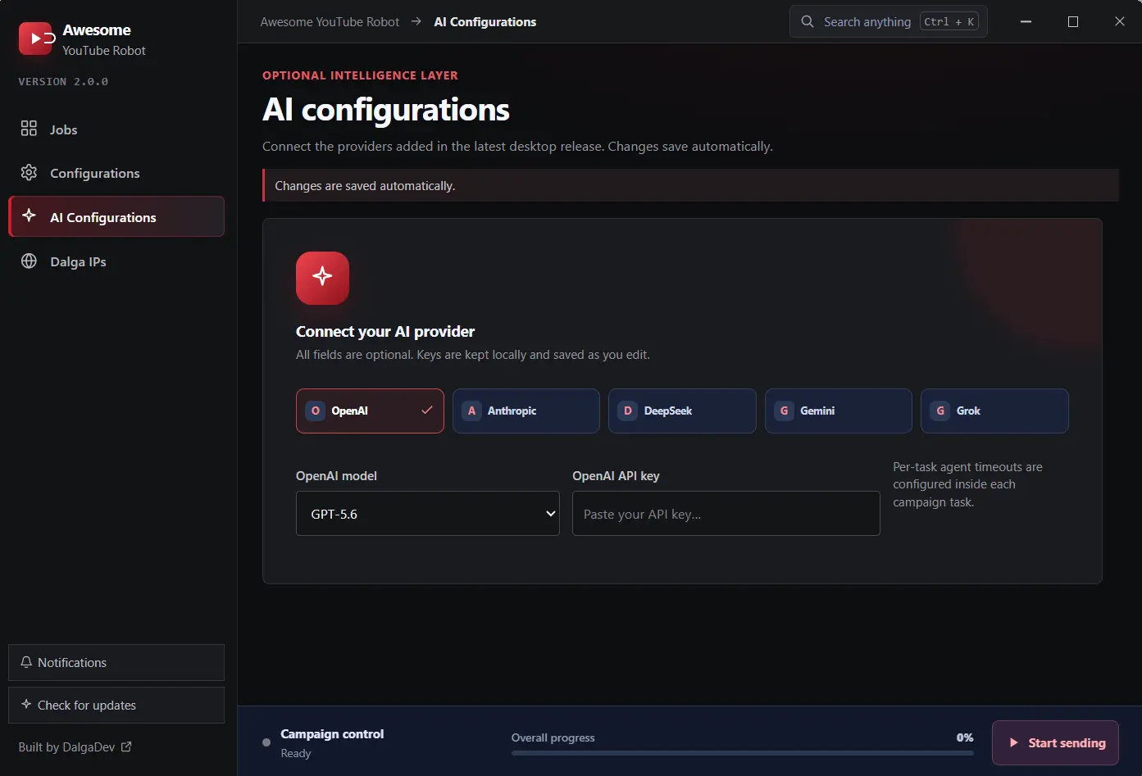This screenshot has width=1142, height=776.
Task: Click the DeepSeek "D" letter badge
Action: 628,411
